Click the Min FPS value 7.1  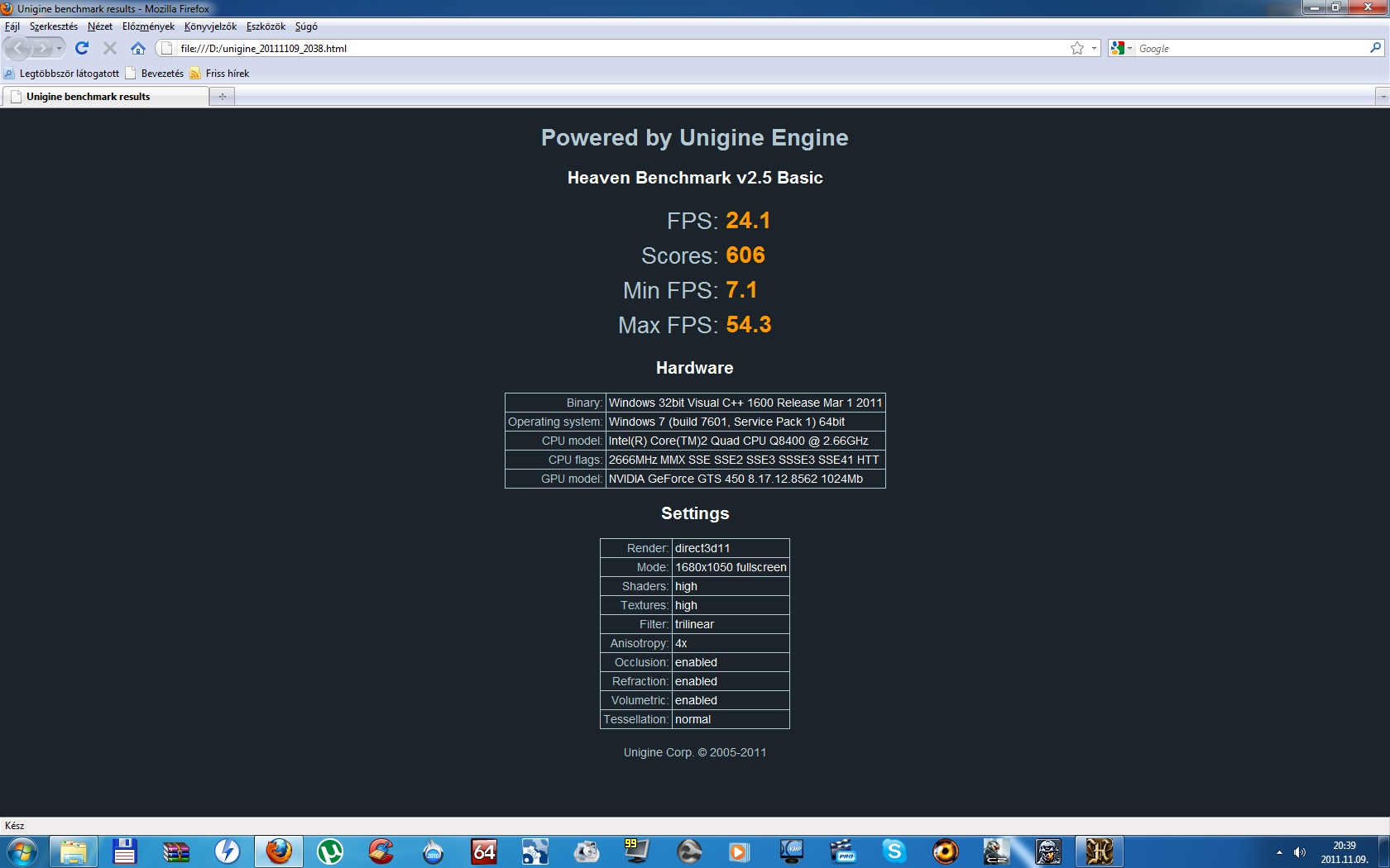[741, 290]
